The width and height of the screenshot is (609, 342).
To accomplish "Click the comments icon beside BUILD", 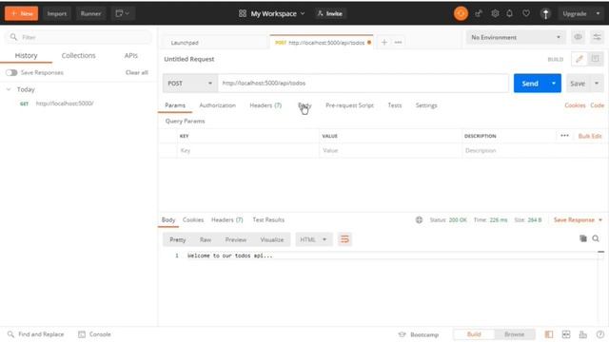I will pyautogui.click(x=595, y=59).
